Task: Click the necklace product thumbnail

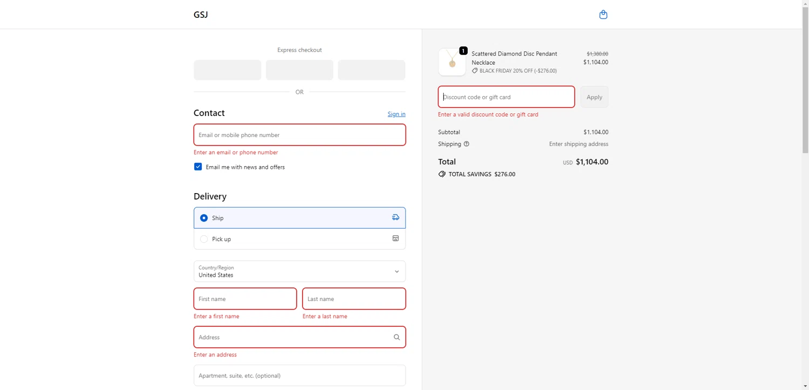Action: (452, 62)
